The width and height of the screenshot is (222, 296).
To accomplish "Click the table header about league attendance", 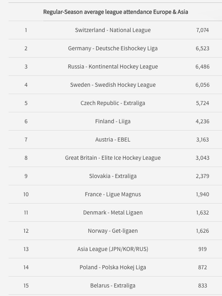I will click(x=115, y=12).
